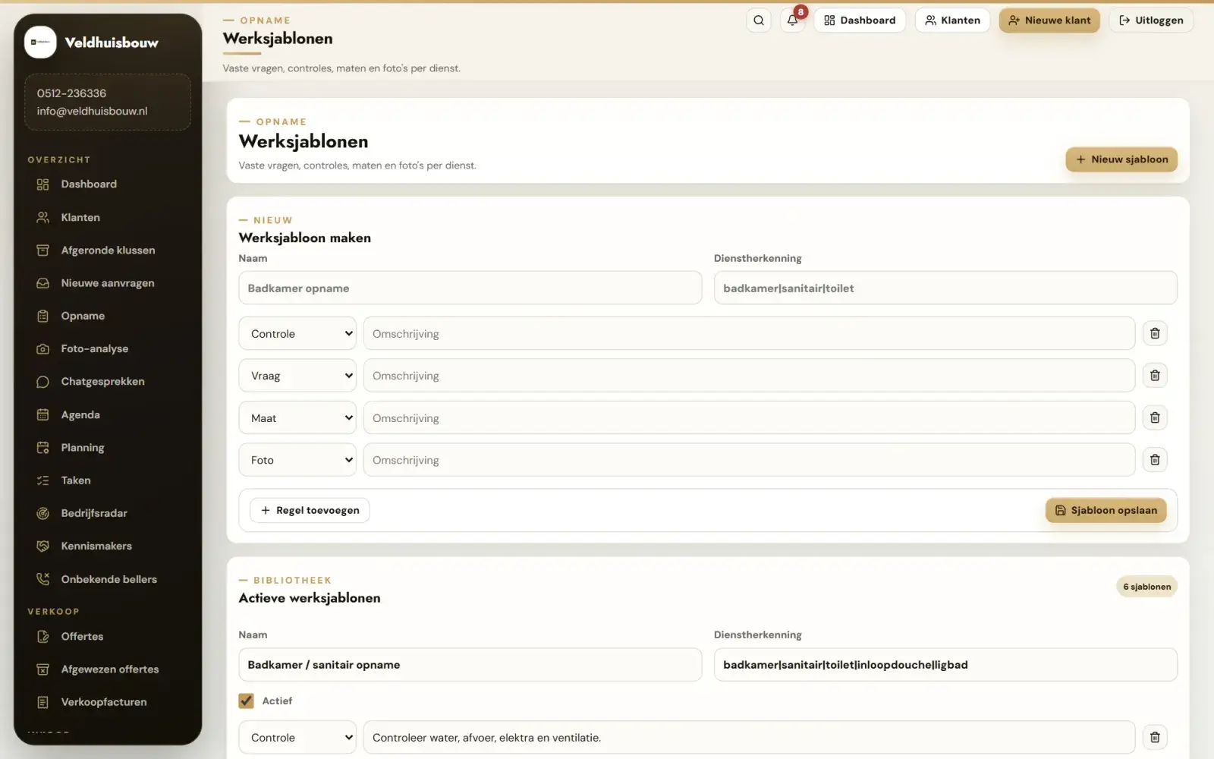The width and height of the screenshot is (1214, 759).
Task: Open Taken list in sidebar
Action: [108, 480]
